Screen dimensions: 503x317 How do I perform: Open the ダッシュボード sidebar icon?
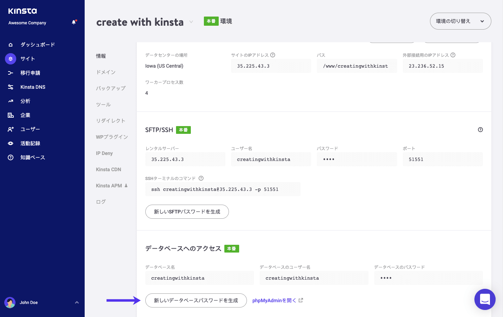pos(11,44)
